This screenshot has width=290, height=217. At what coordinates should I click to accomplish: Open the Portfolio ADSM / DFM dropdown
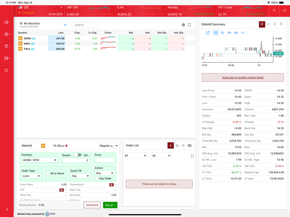point(39,160)
